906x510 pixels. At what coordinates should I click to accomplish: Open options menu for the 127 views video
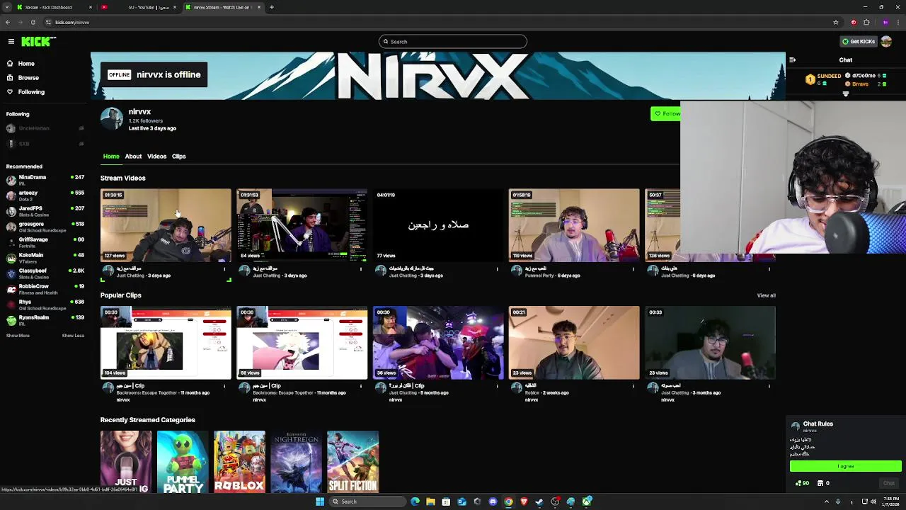pos(224,269)
